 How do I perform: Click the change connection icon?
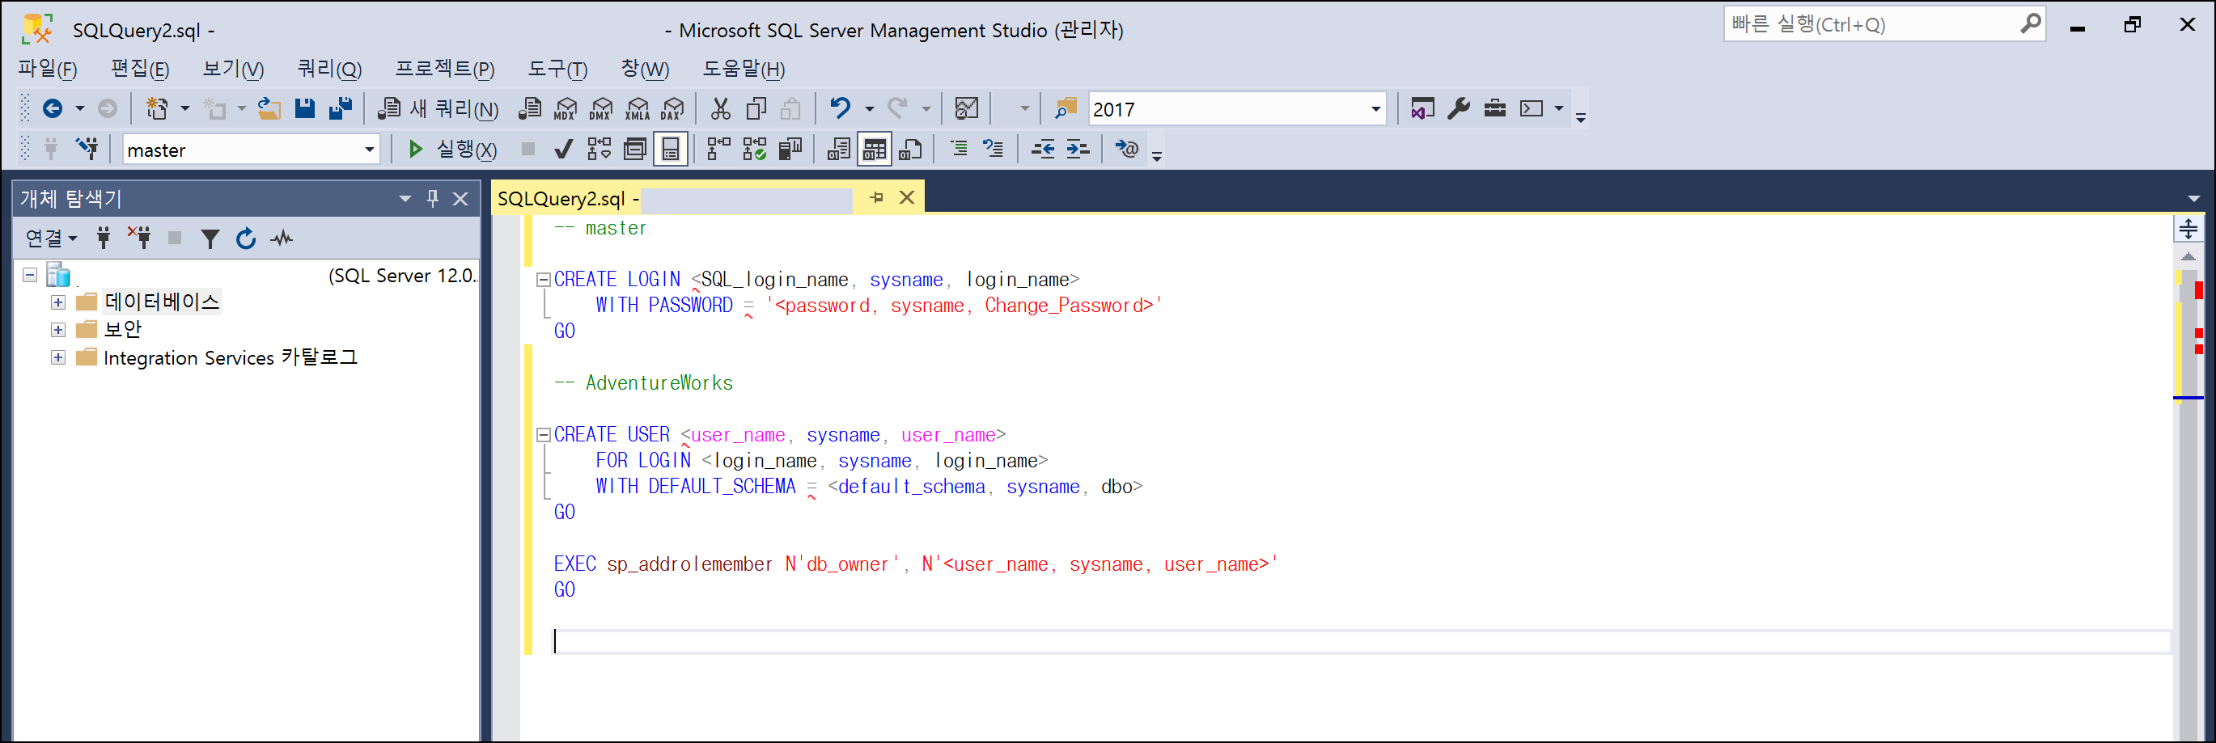click(x=87, y=149)
